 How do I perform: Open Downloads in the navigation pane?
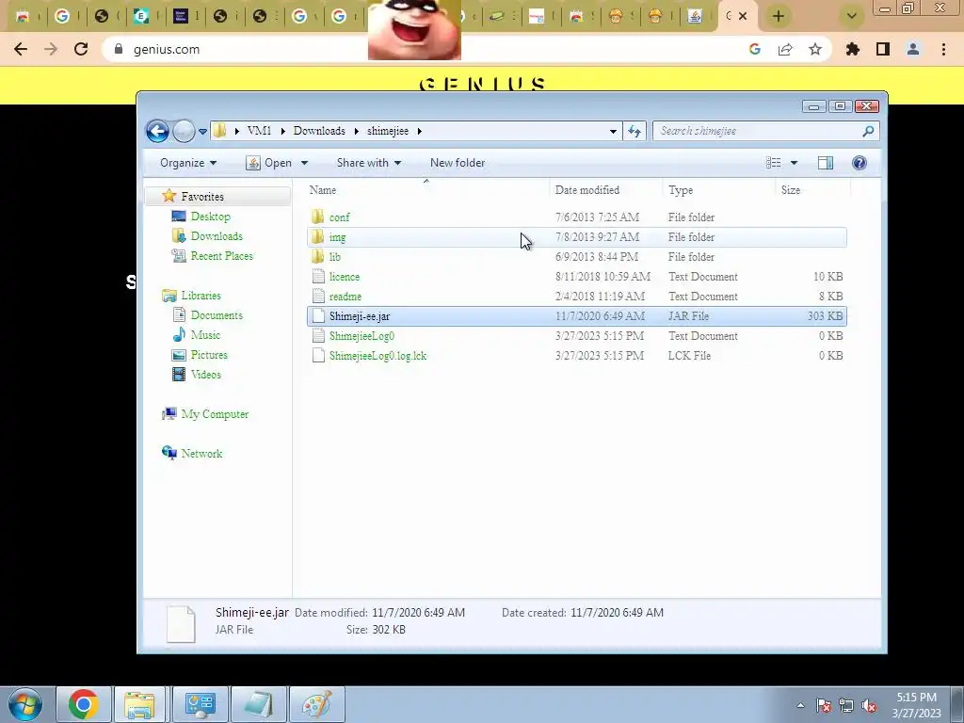coord(217,236)
